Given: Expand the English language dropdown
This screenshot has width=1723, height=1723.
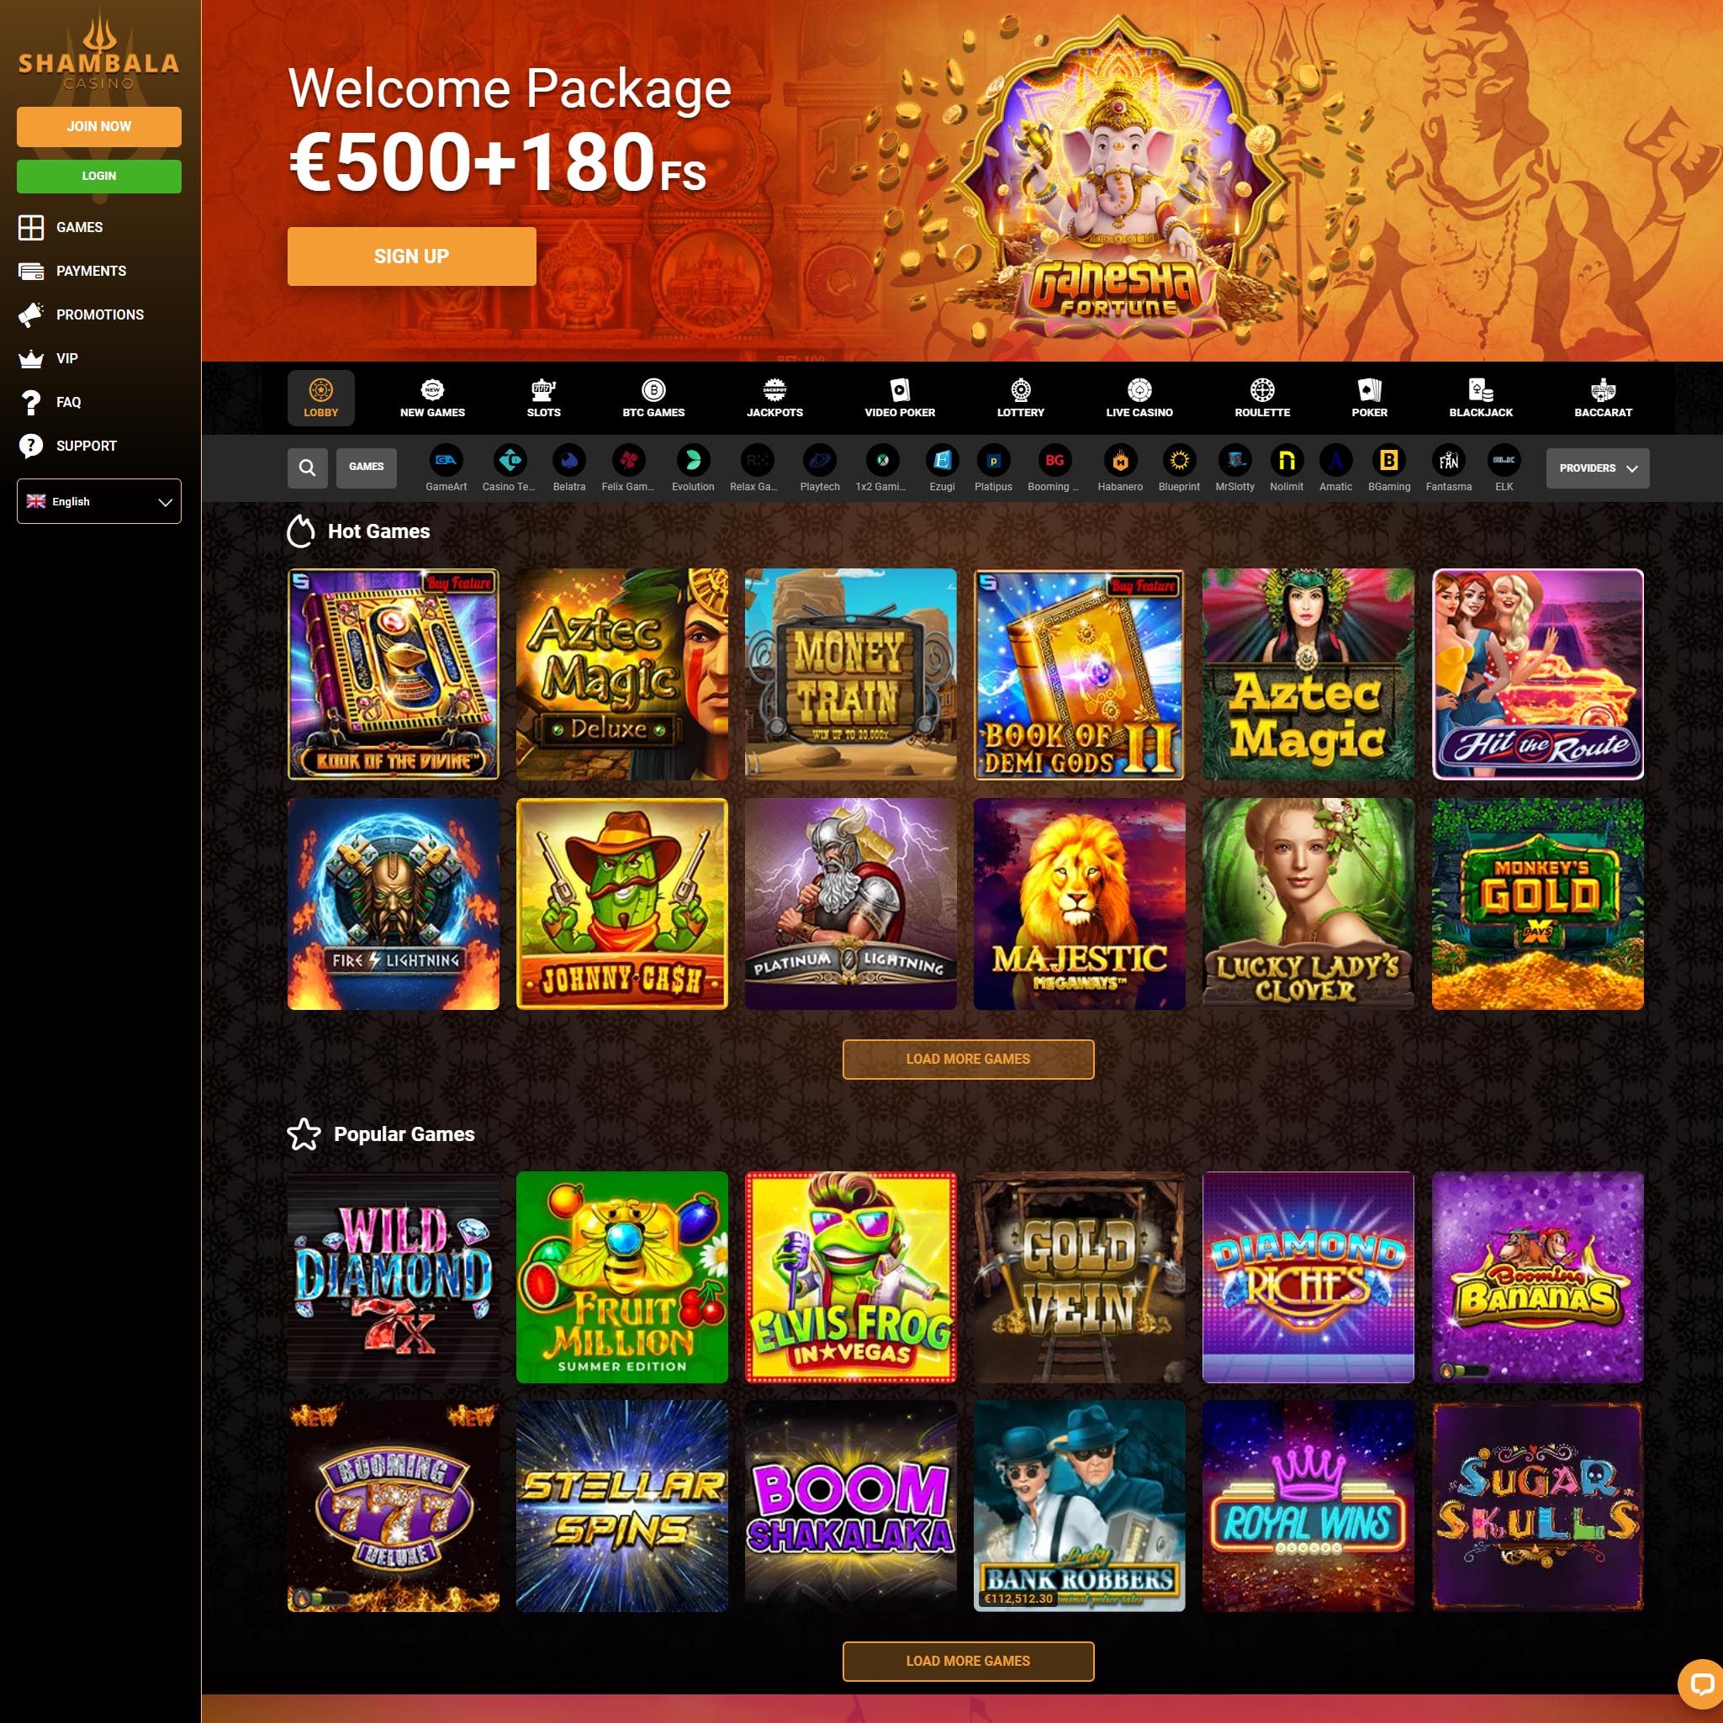Looking at the screenshot, I should point(99,501).
